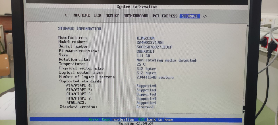Go to the MOTHERBOARD tab
The height and width of the screenshot is (125, 278).
pyautogui.click(x=136, y=16)
